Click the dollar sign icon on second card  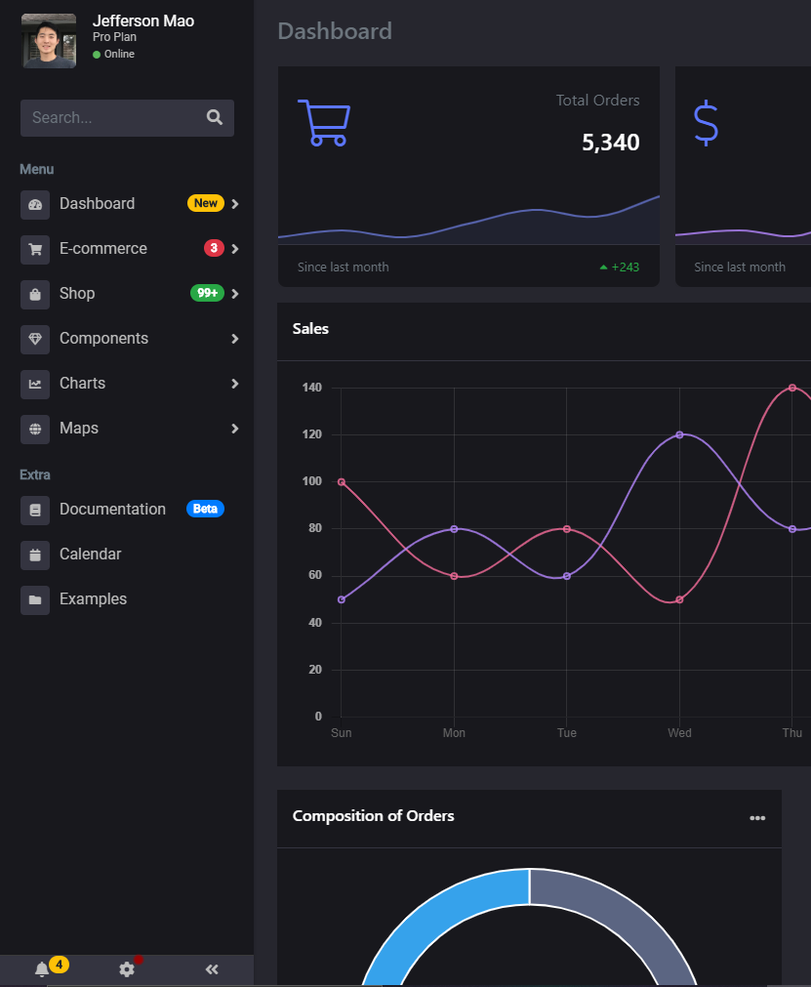(706, 123)
